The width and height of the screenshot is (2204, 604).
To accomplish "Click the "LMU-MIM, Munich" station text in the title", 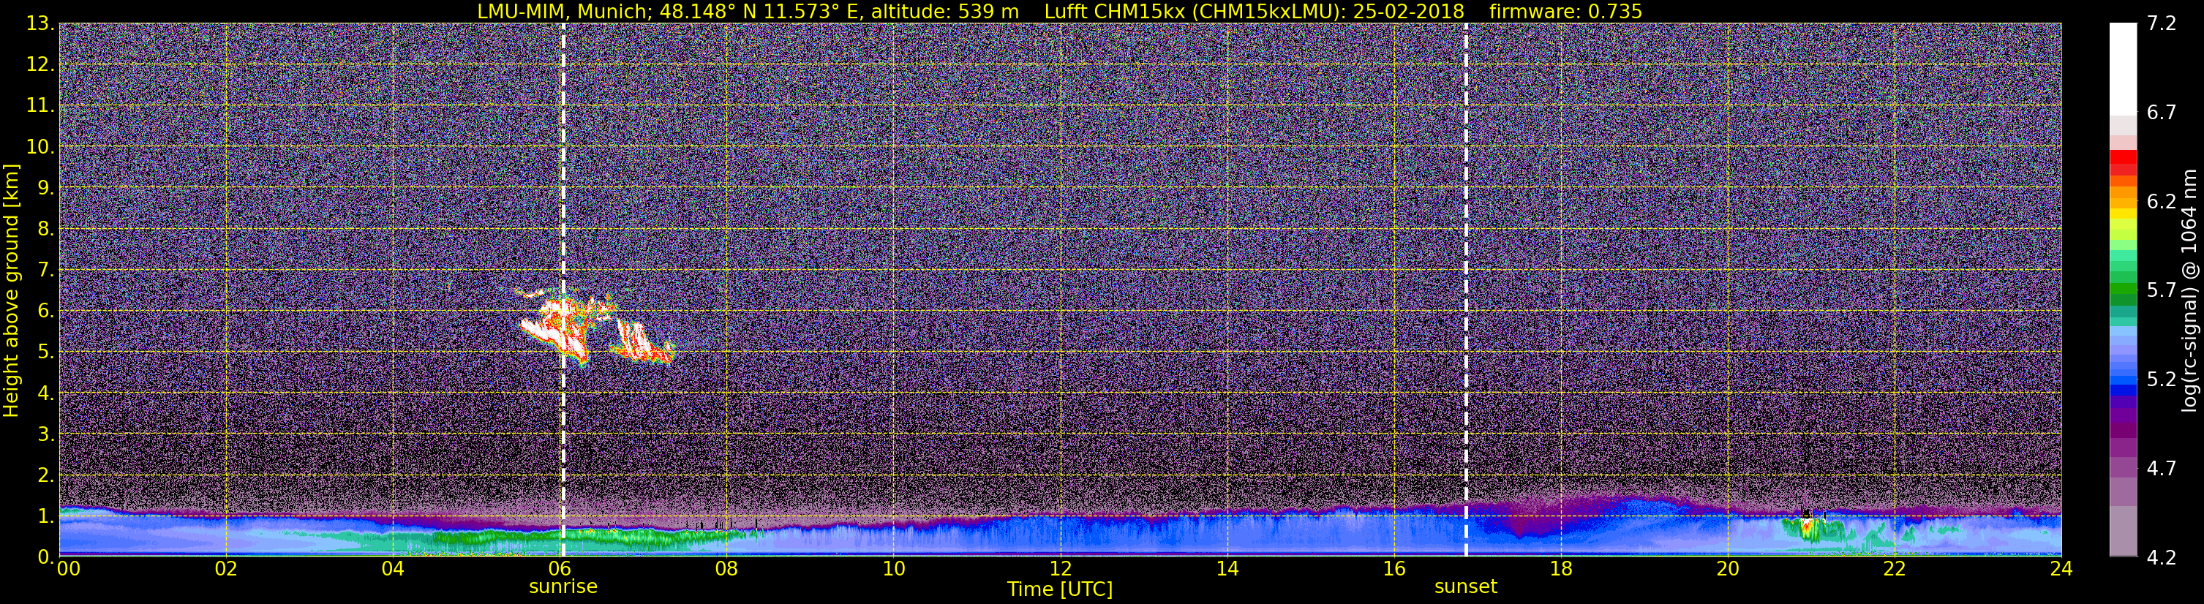I will click(564, 11).
